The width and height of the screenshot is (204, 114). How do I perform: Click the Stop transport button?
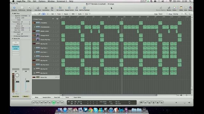point(50,103)
